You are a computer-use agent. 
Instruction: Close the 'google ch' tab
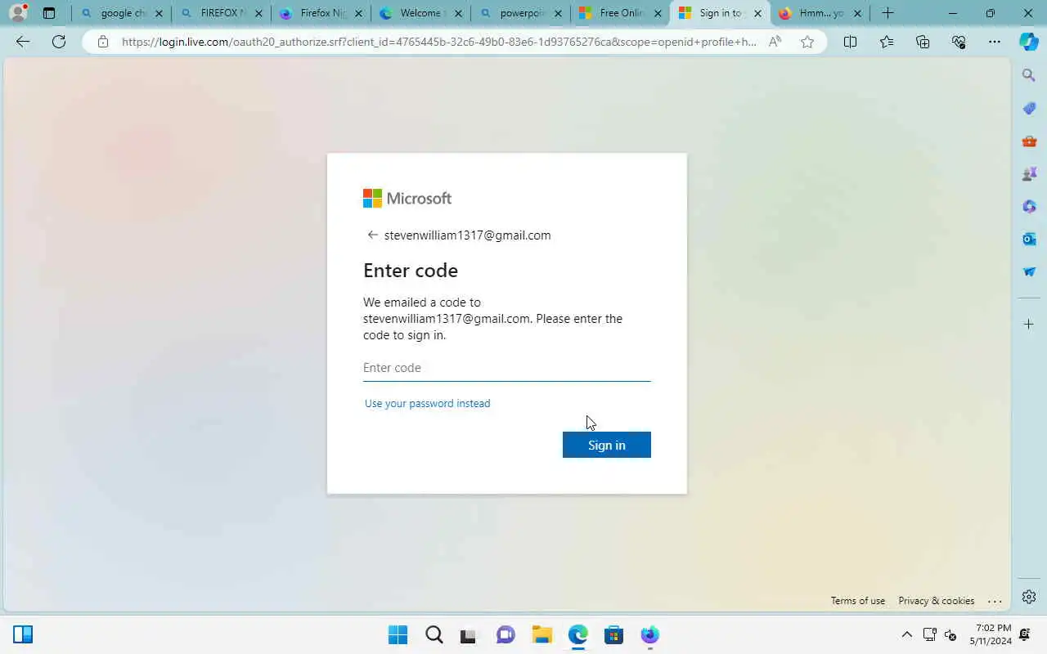159,13
